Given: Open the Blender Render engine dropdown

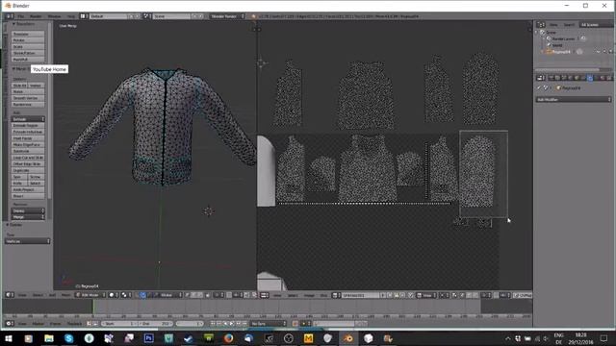Looking at the screenshot, I should (x=227, y=16).
